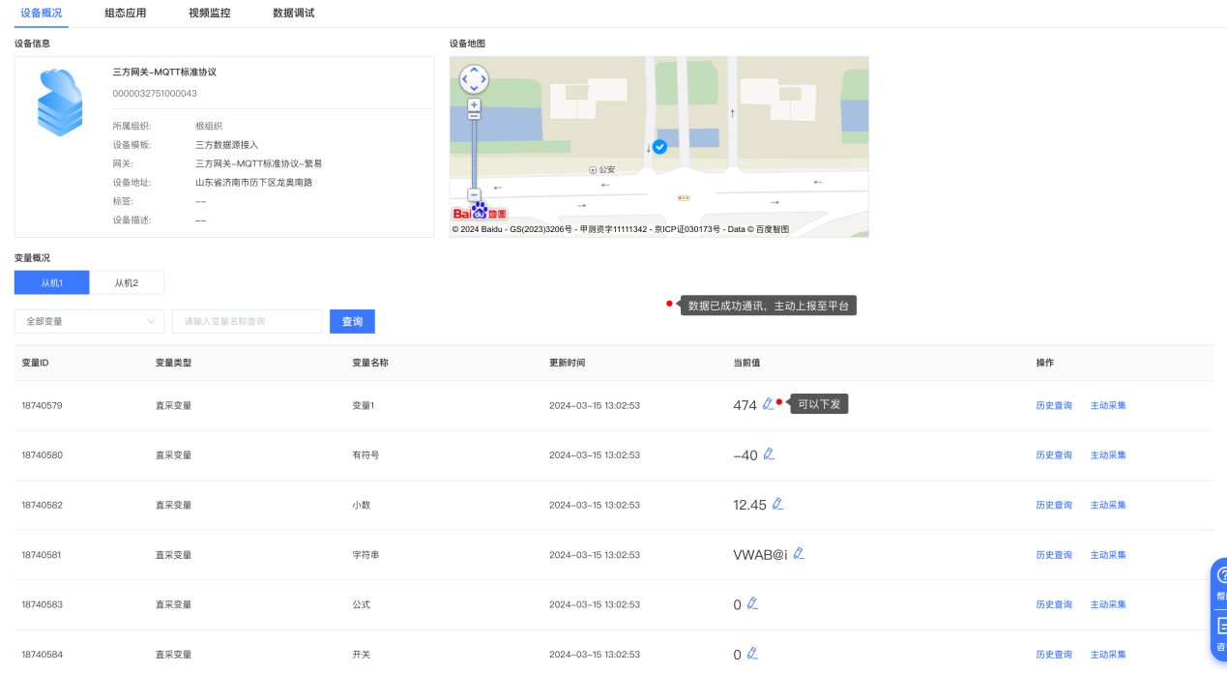Click the map zoom-in plus button
This screenshot has height=673, width=1227.
click(x=474, y=104)
